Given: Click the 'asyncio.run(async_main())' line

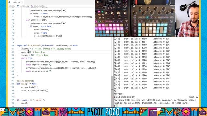Looking at the screenshot, I should pos(35,90).
